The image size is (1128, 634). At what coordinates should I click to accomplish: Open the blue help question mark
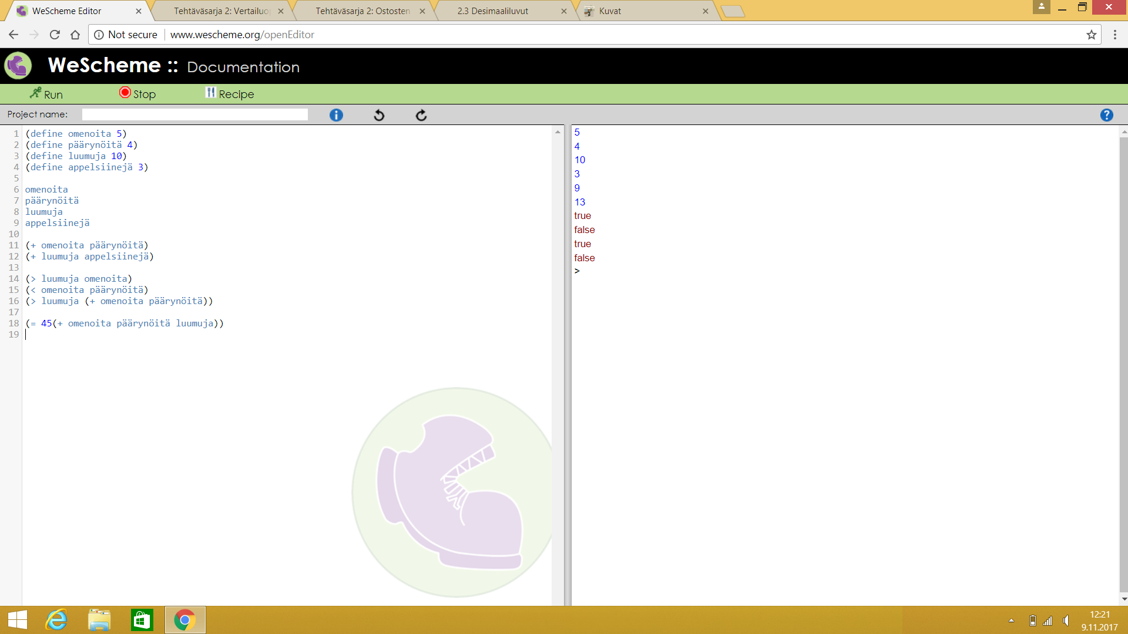point(1106,115)
